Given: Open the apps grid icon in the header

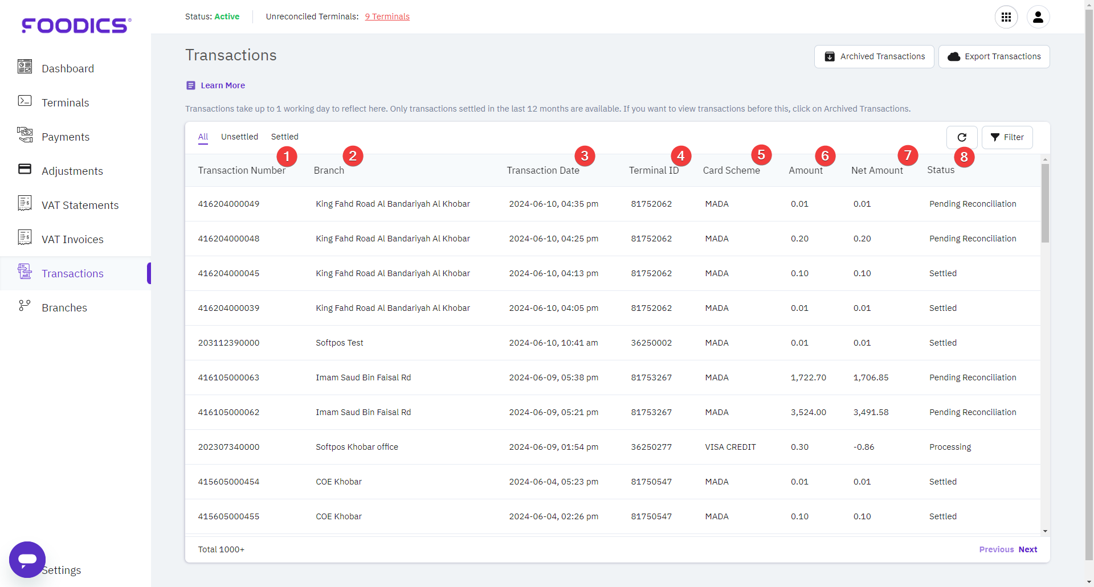Looking at the screenshot, I should point(1006,17).
